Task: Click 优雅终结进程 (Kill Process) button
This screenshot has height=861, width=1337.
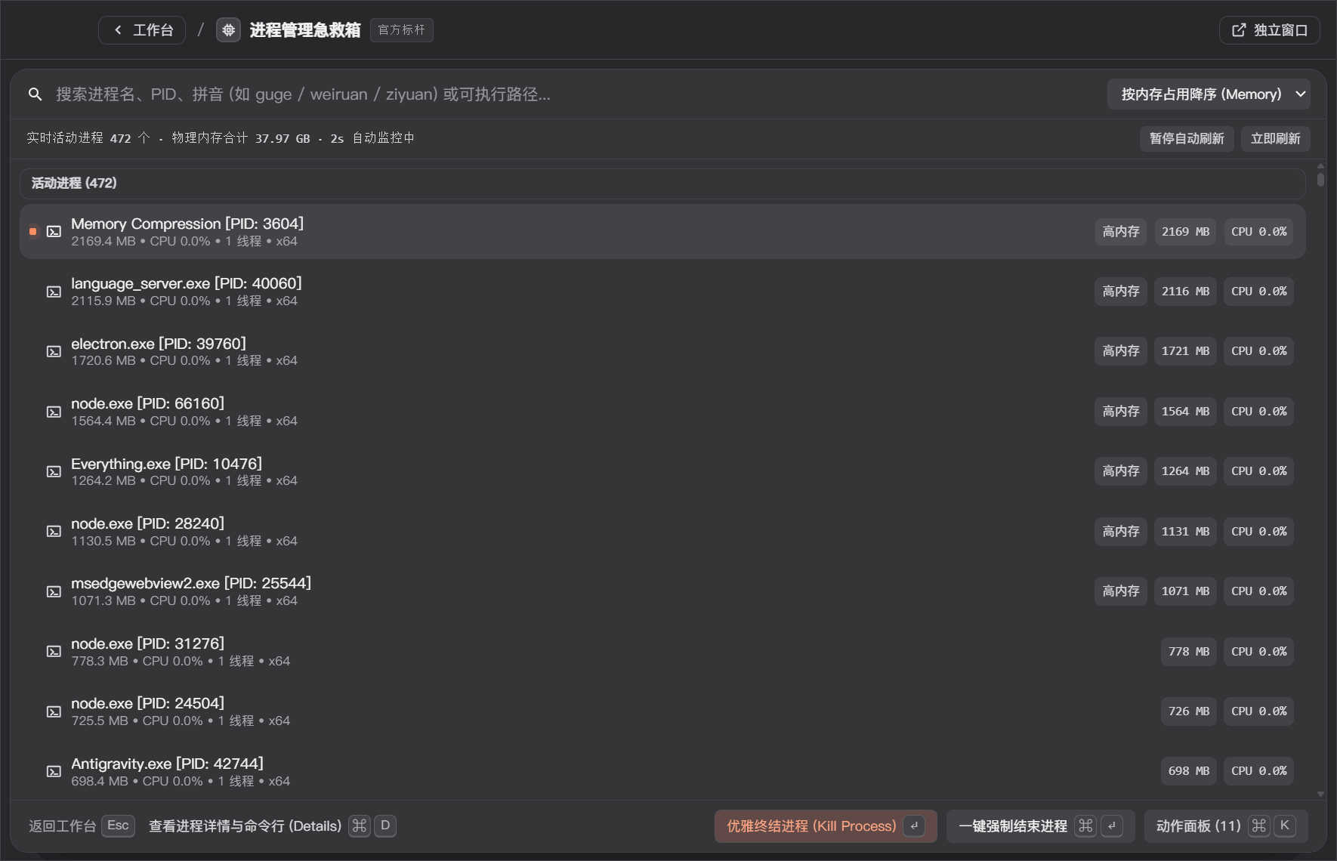Action: [x=826, y=826]
